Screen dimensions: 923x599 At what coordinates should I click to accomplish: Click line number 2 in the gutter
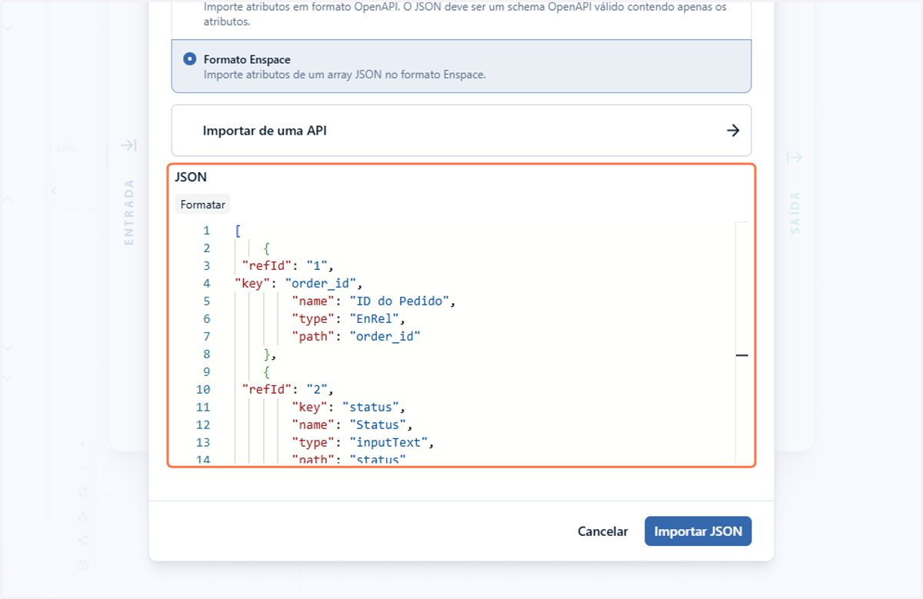pos(206,248)
